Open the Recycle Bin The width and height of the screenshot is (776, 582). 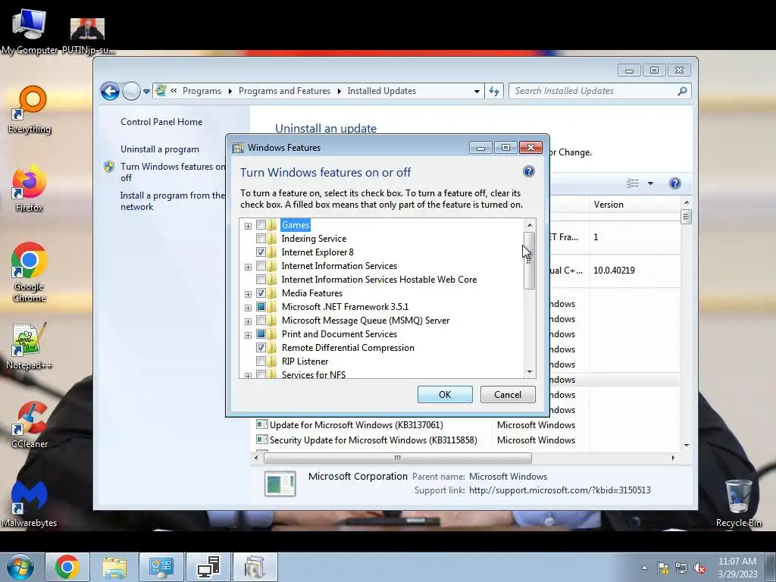[738, 503]
